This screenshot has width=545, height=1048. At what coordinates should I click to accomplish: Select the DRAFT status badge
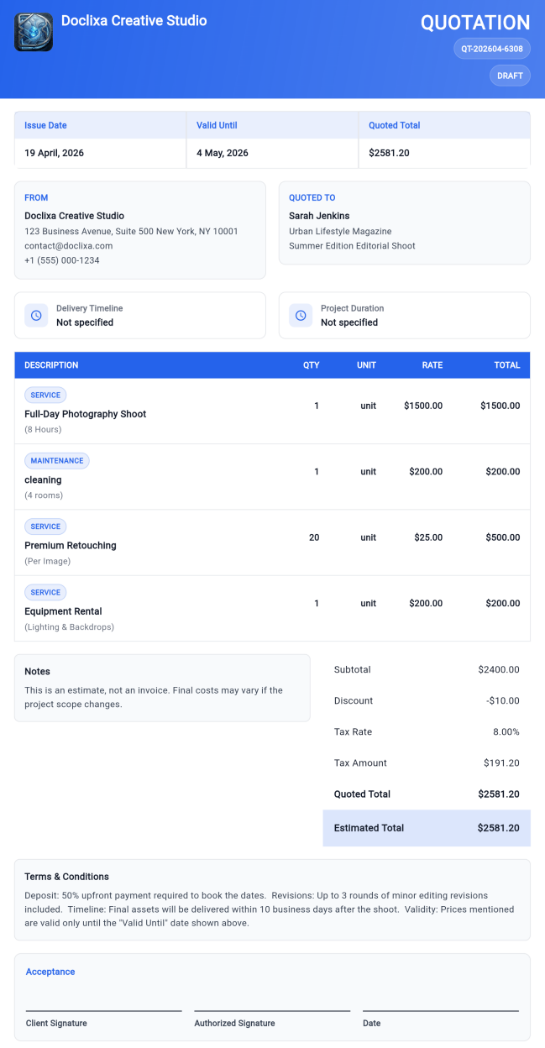[510, 76]
